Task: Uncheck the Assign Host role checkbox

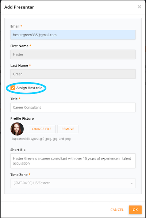Action: pyautogui.click(x=13, y=88)
